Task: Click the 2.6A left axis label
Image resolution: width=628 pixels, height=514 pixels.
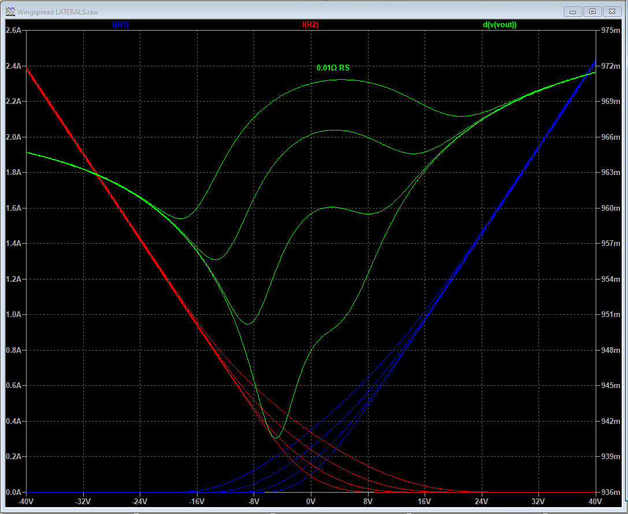Action: (14, 31)
